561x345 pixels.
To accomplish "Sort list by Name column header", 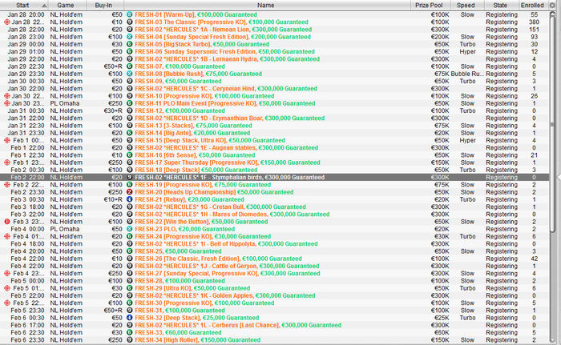I will point(267,5).
